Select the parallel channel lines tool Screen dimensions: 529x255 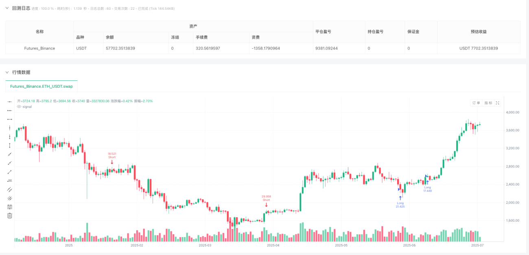(x=10, y=189)
